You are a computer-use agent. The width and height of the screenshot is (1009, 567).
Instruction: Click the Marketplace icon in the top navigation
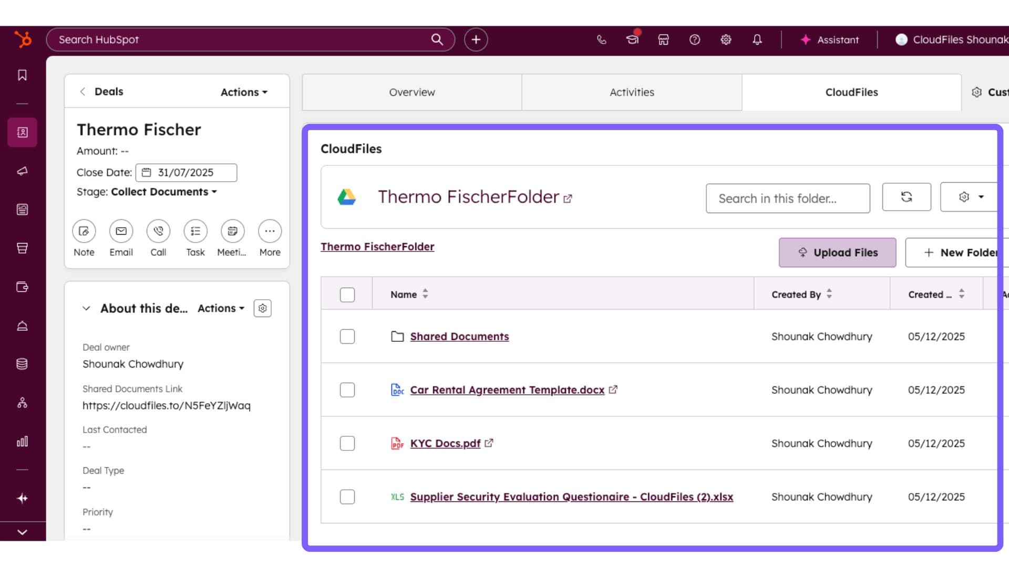pos(663,39)
